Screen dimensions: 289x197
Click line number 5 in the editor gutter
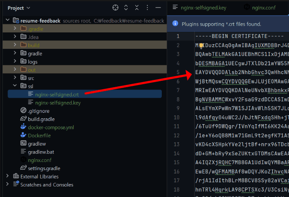(x=178, y=72)
